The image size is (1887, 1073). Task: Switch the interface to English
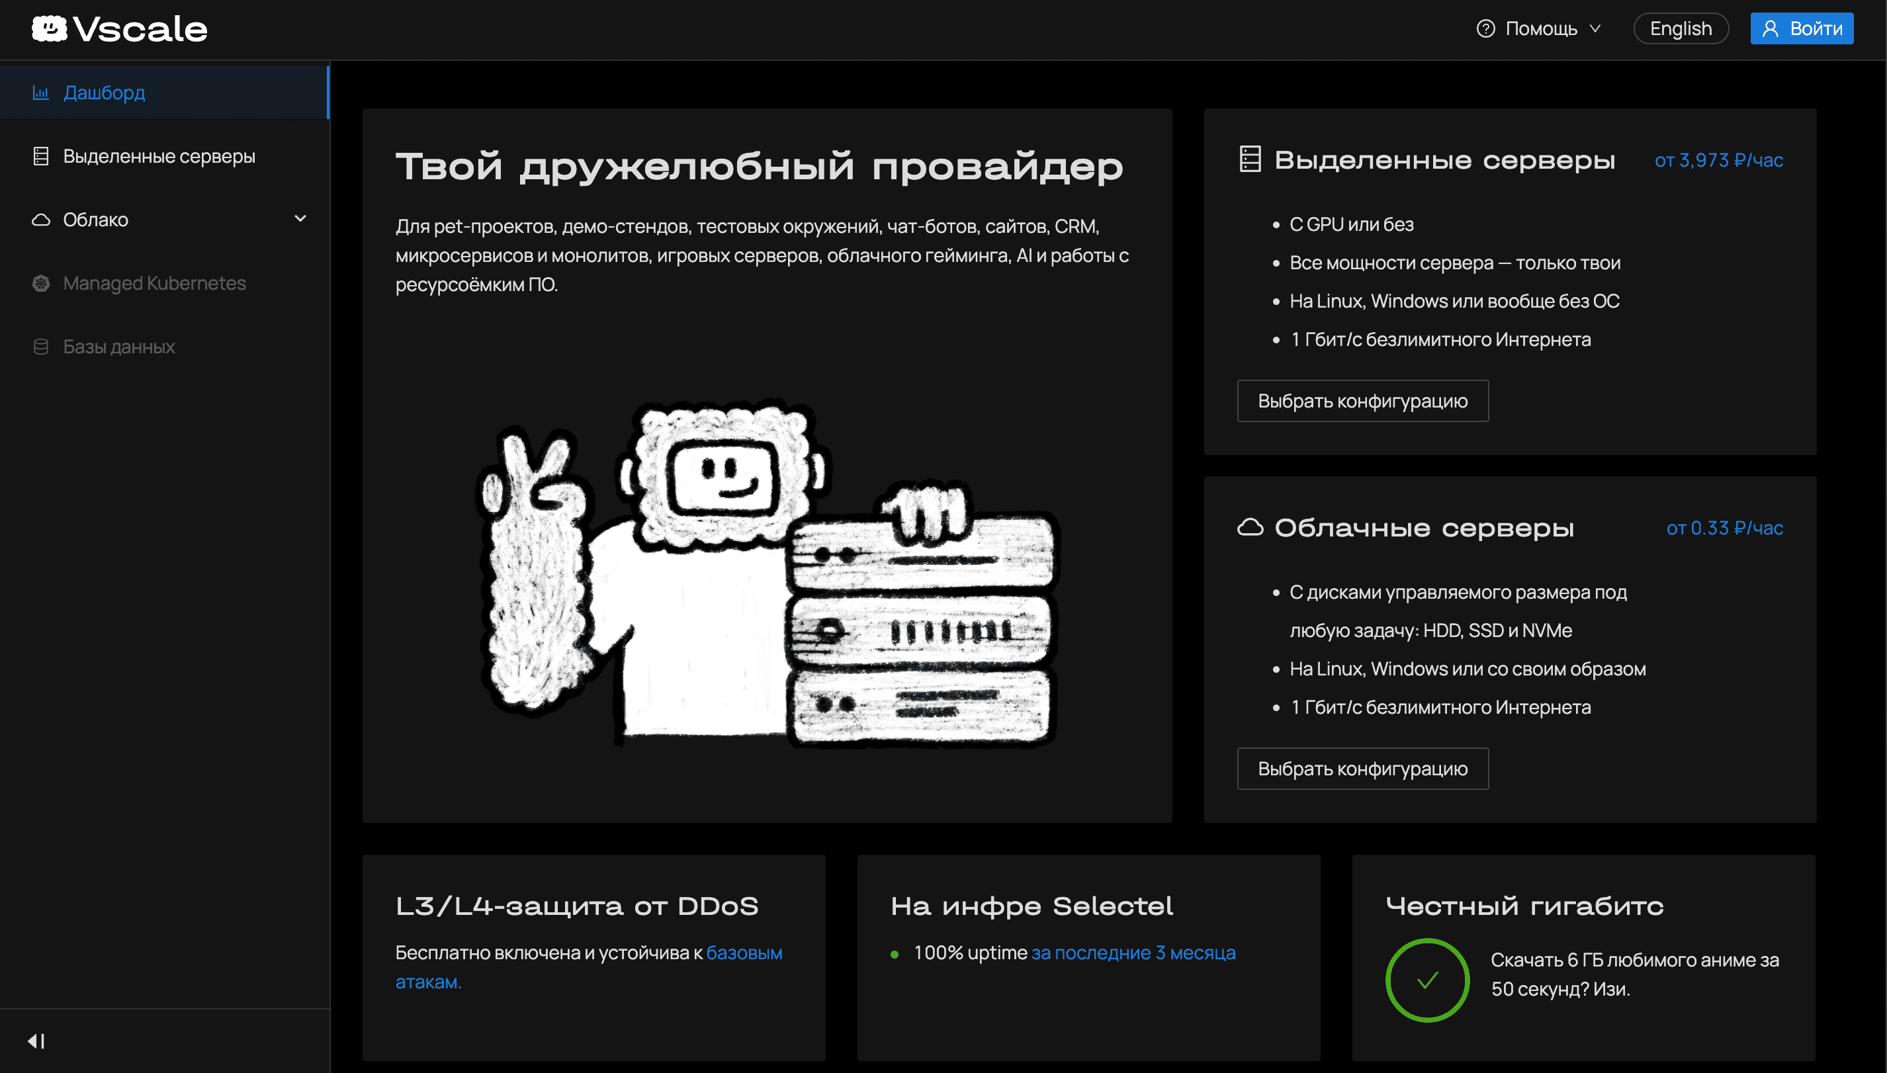[1681, 28]
